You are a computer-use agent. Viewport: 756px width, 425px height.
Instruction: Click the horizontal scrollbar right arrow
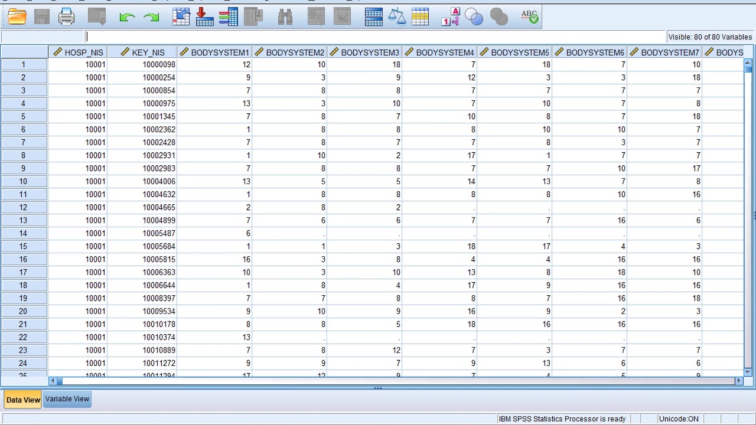coord(738,381)
